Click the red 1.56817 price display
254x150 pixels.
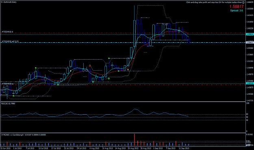tap(237, 7)
